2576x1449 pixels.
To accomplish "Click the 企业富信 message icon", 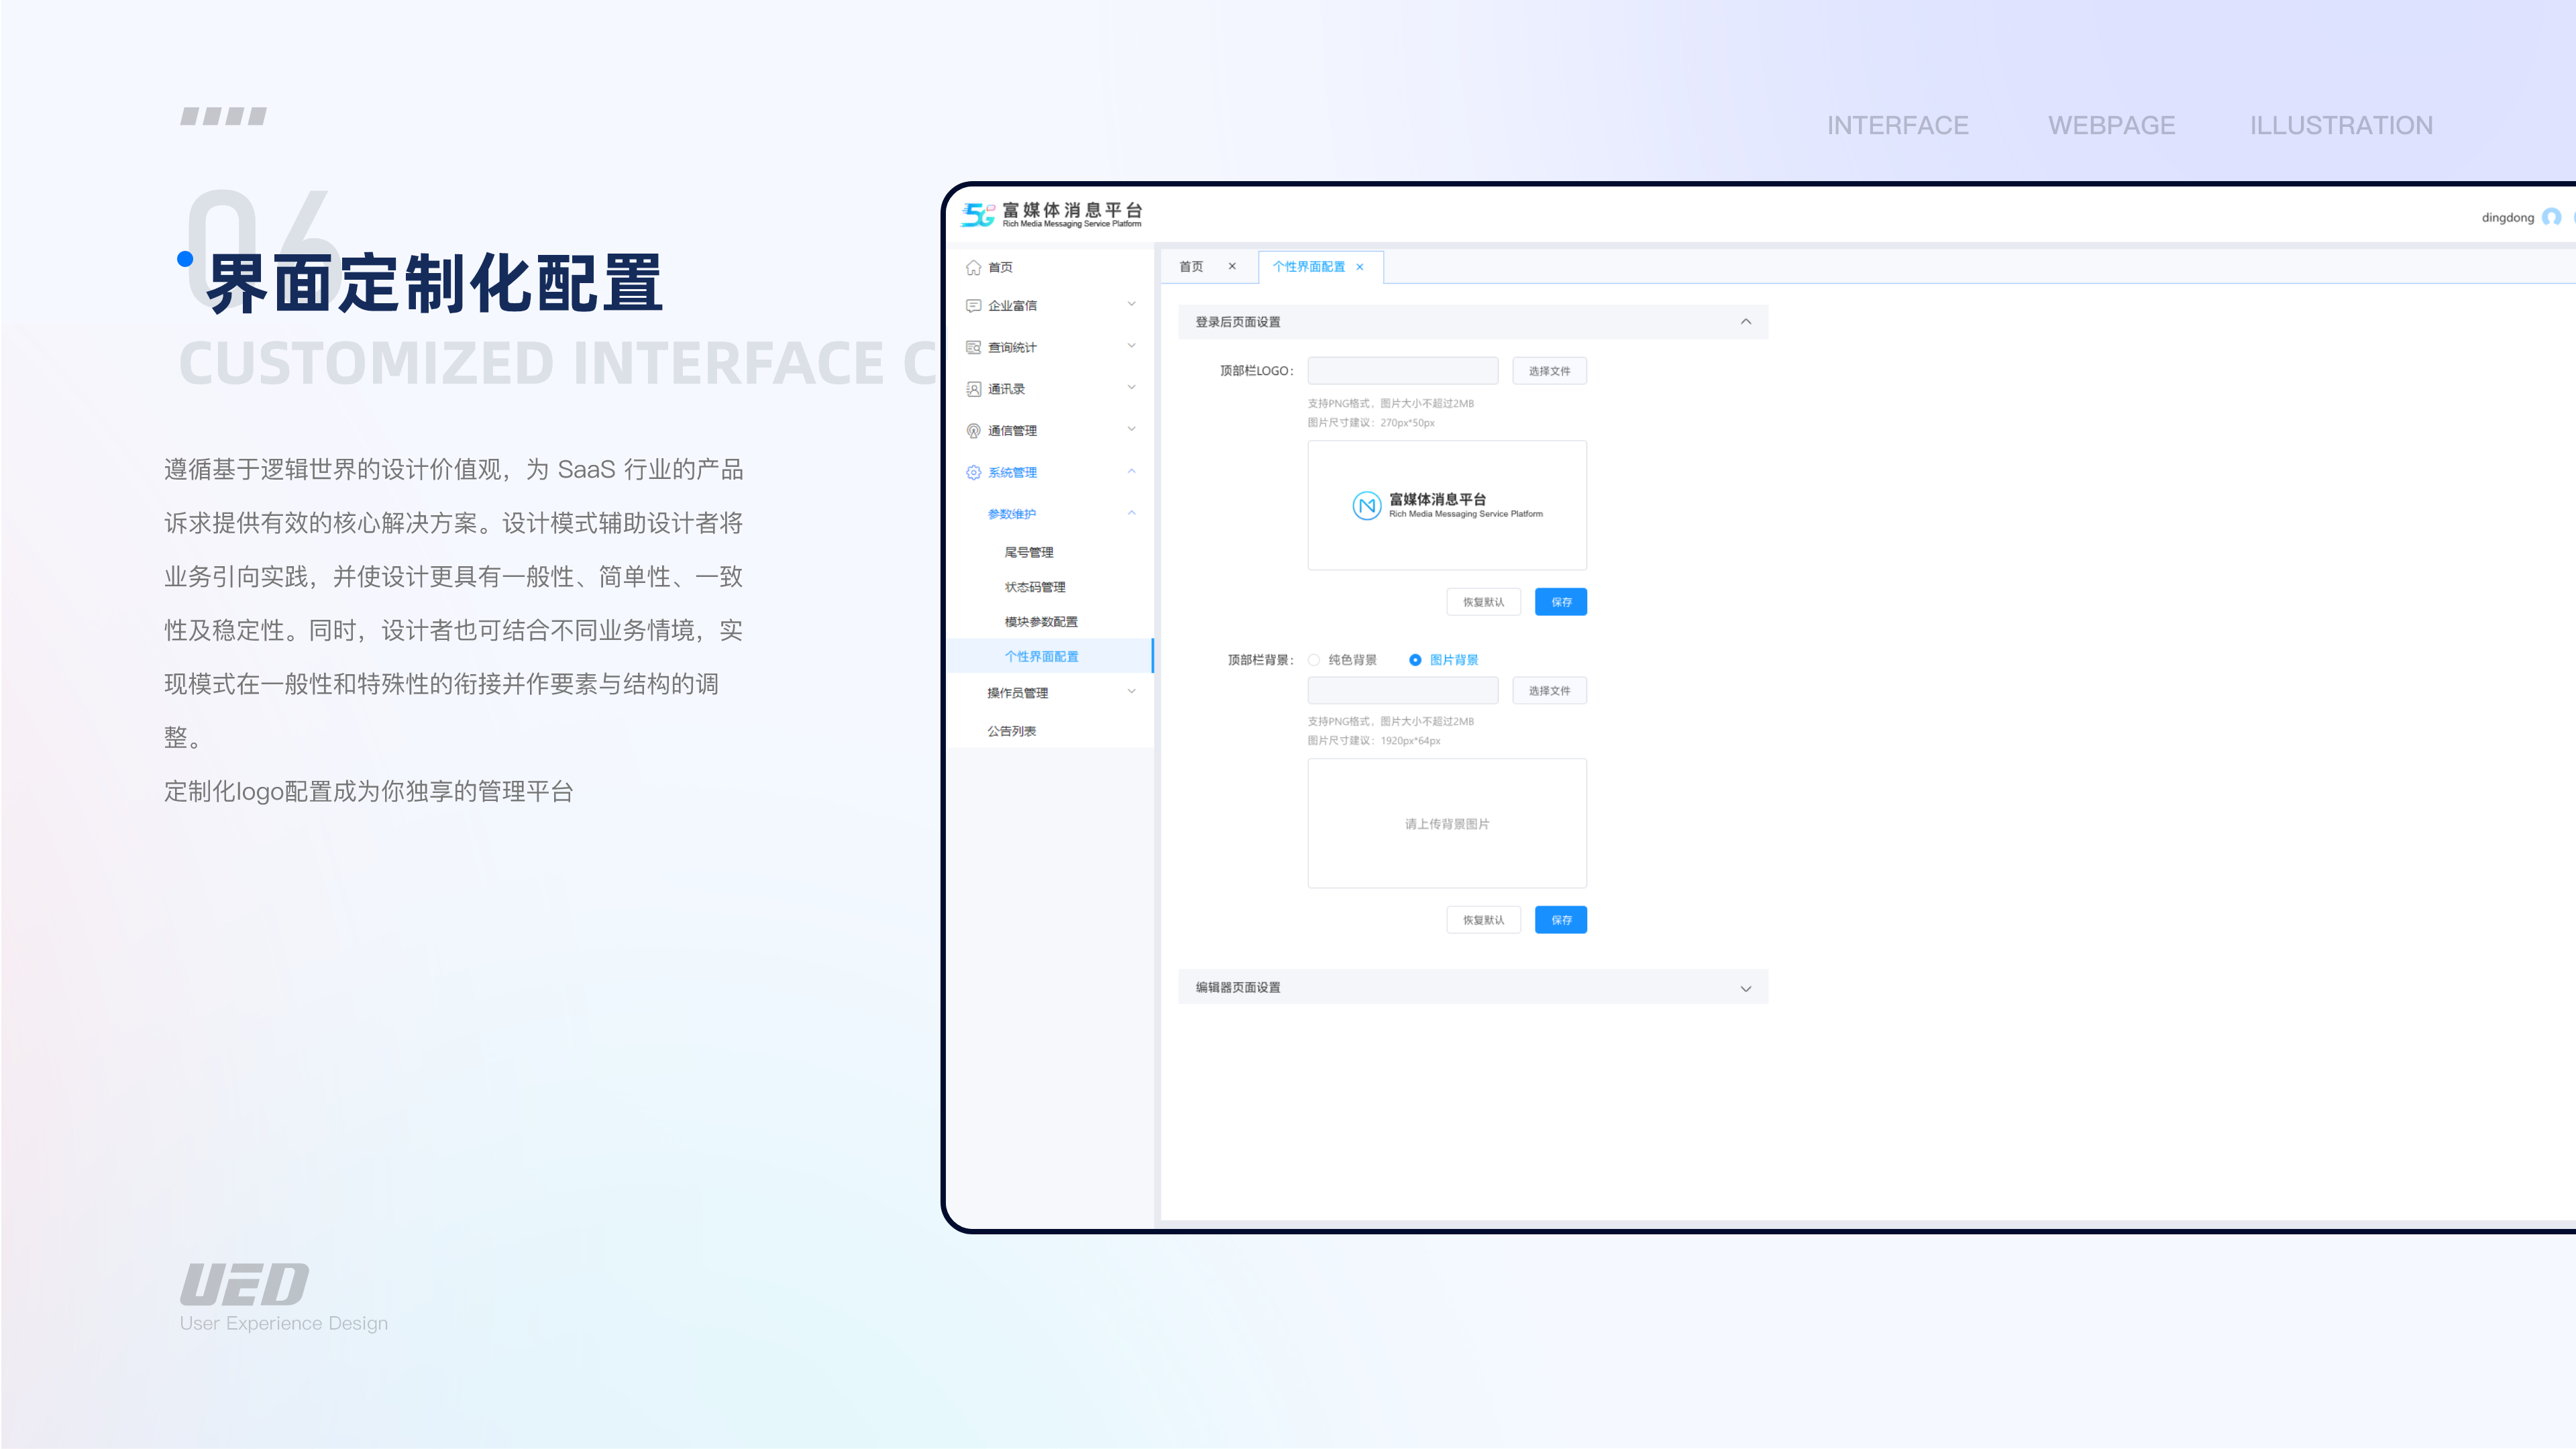I will point(973,306).
